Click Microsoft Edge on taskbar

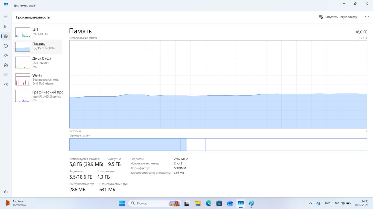pos(209,203)
